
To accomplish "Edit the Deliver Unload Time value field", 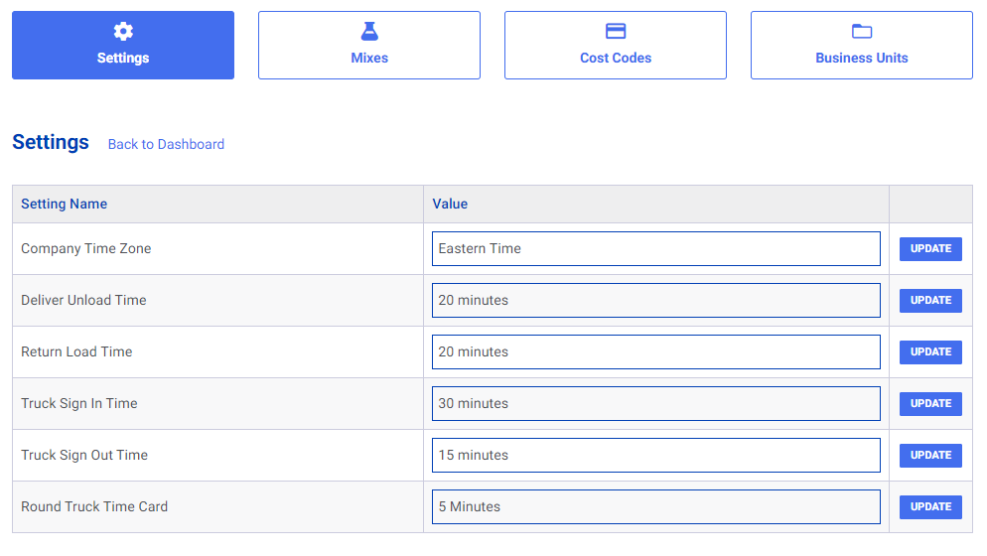I will (656, 301).
